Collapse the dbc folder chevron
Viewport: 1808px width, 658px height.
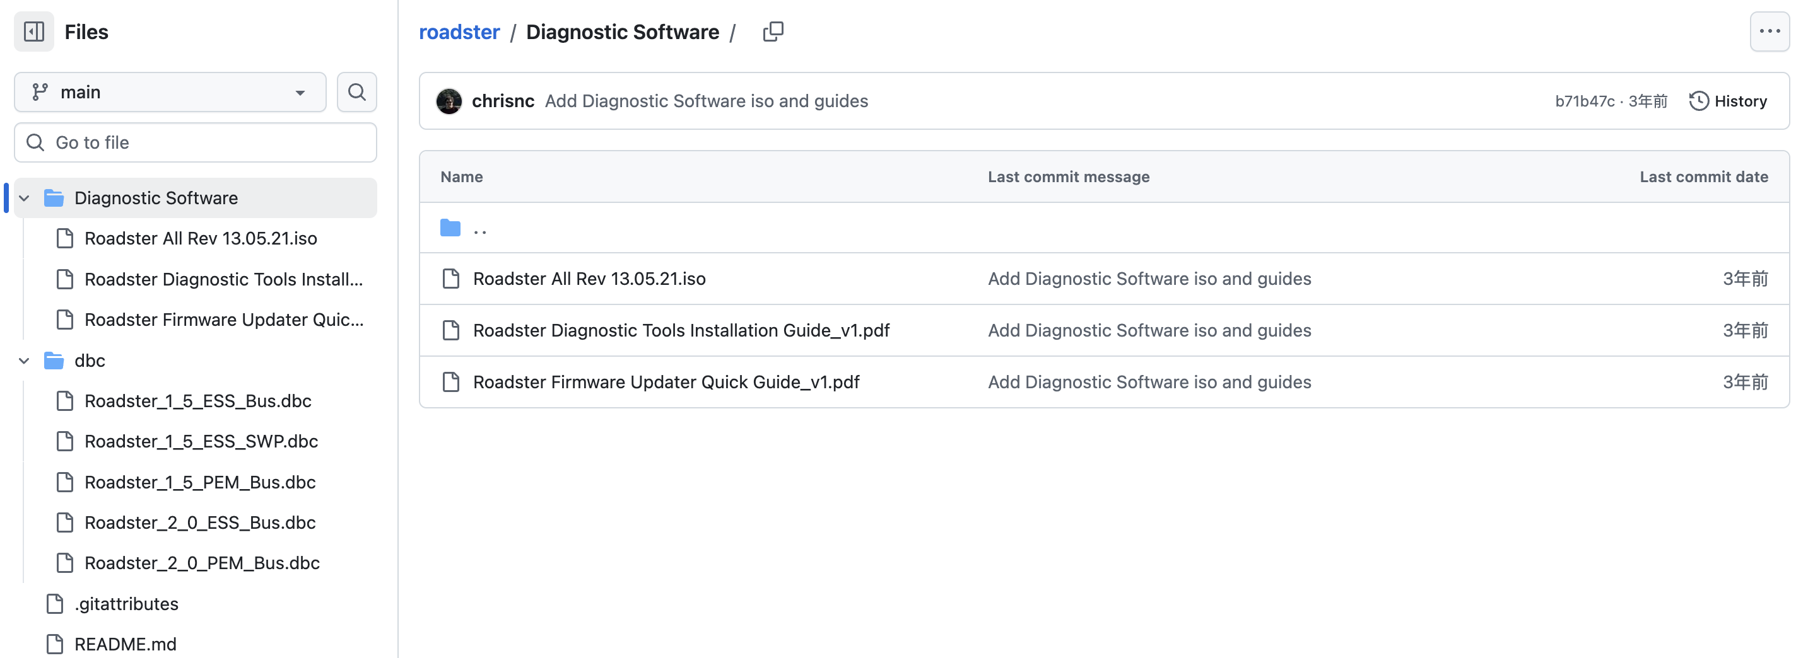[x=24, y=361]
